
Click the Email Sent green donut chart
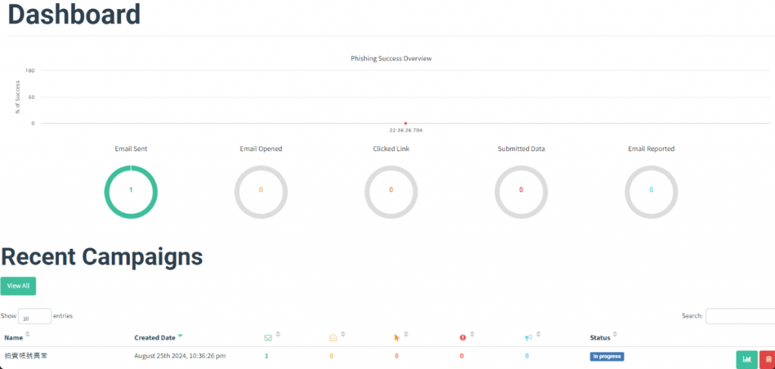point(131,191)
